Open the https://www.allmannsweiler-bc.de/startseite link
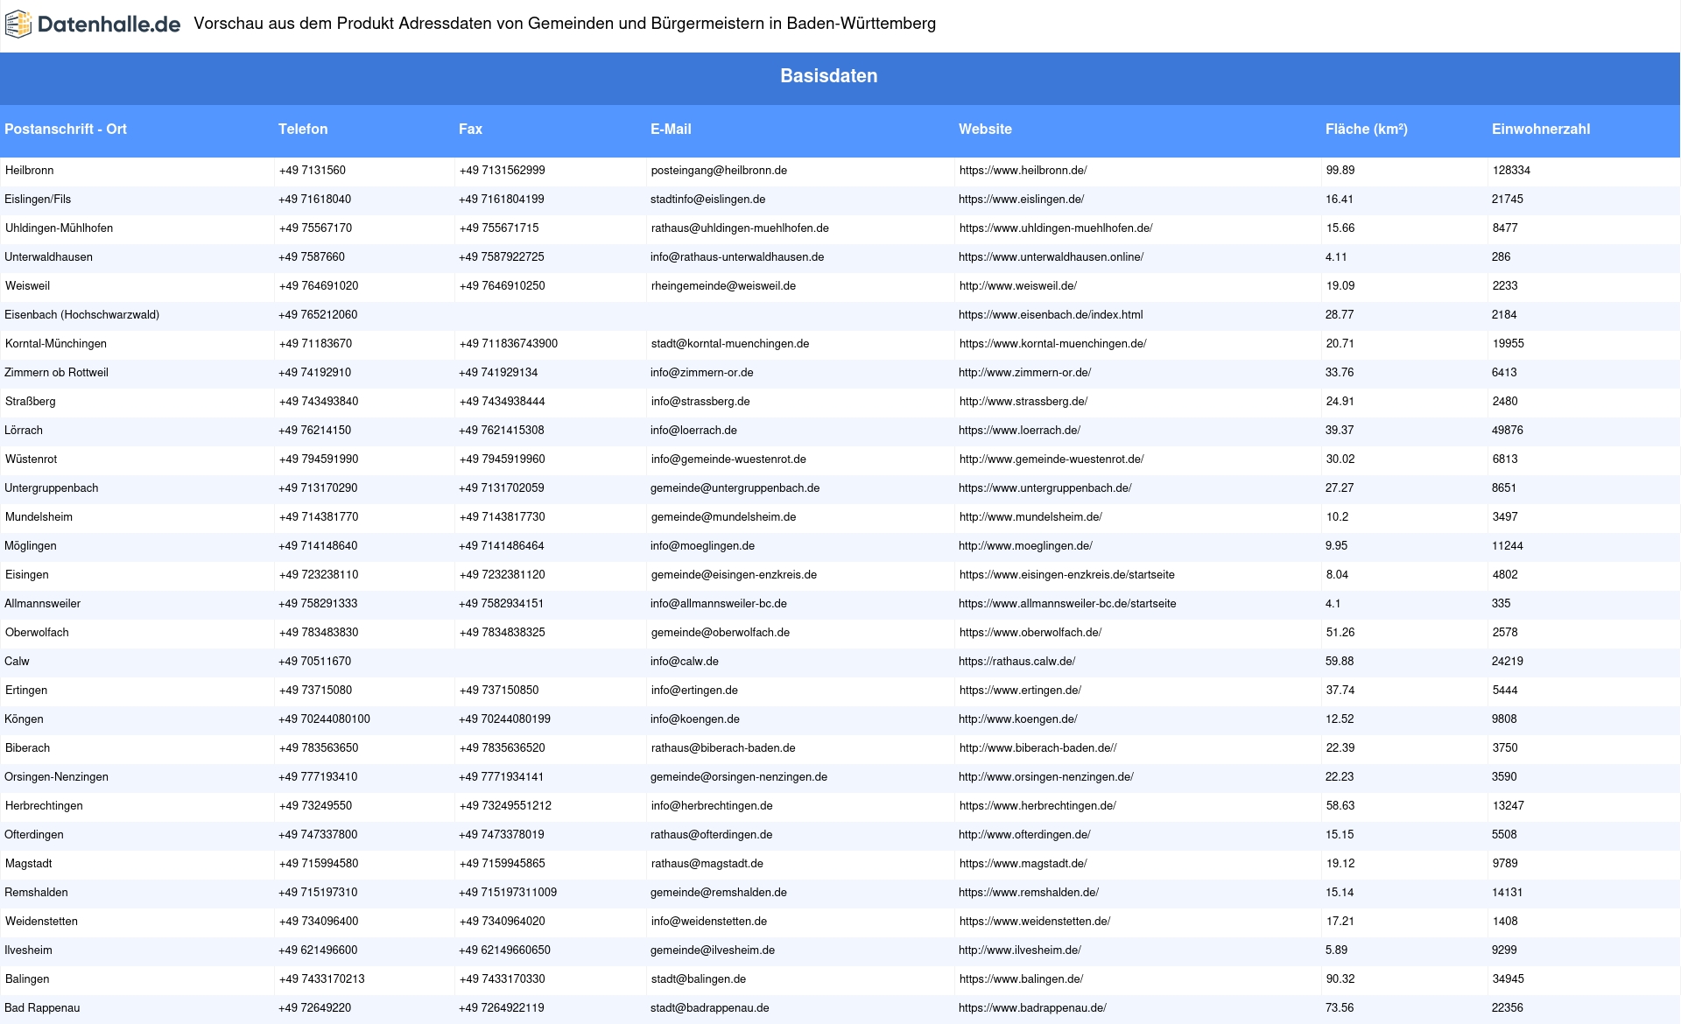This screenshot has height=1024, width=1681. (1067, 604)
